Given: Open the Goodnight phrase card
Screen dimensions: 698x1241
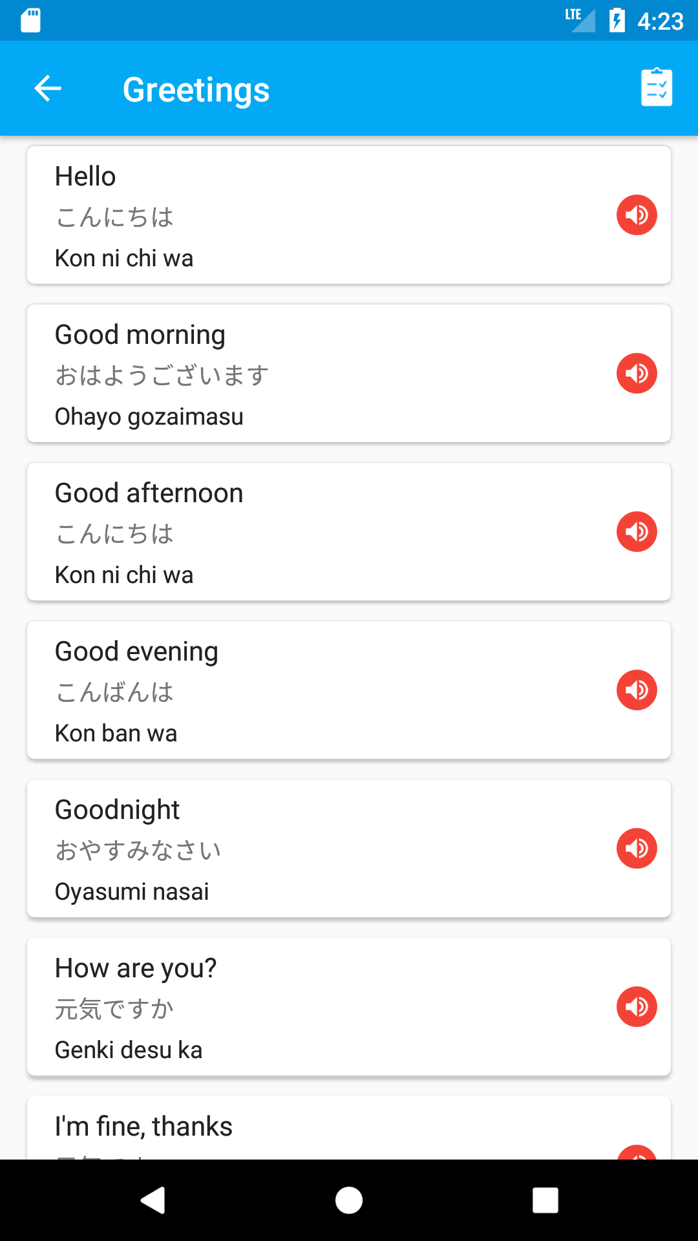Looking at the screenshot, I should click(349, 848).
